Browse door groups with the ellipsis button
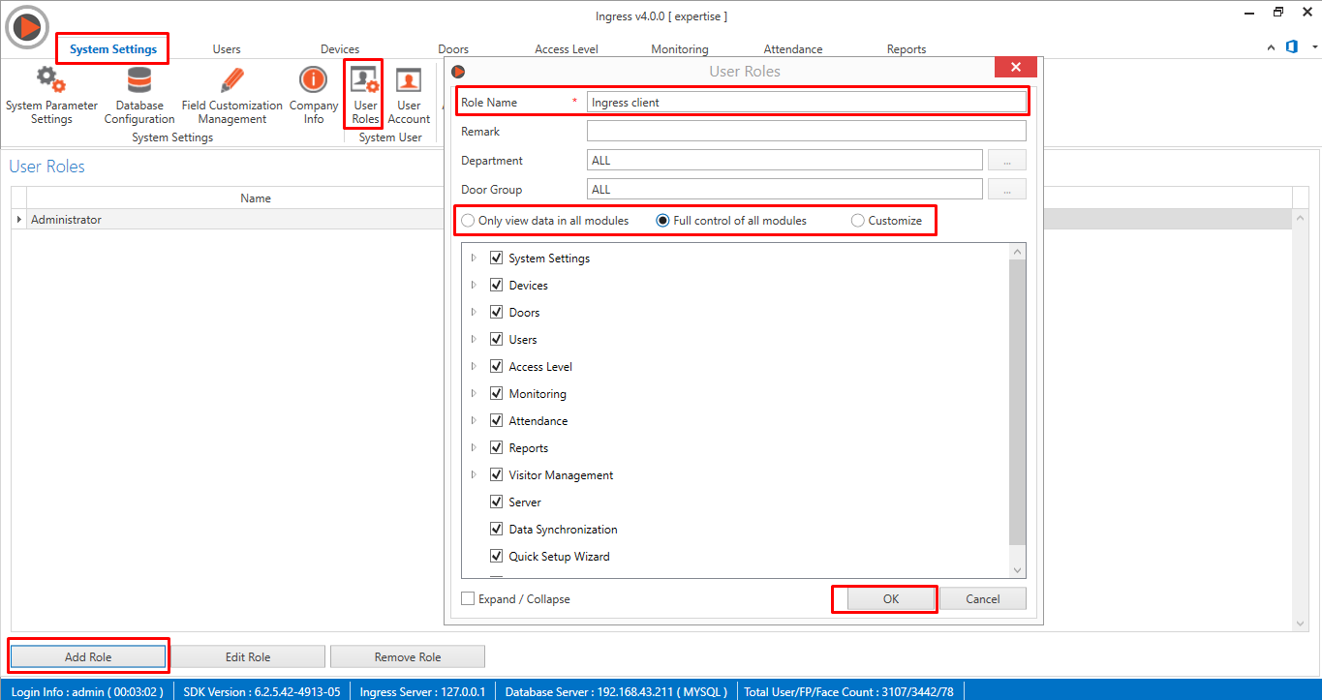The height and width of the screenshot is (700, 1322). pos(1007,190)
